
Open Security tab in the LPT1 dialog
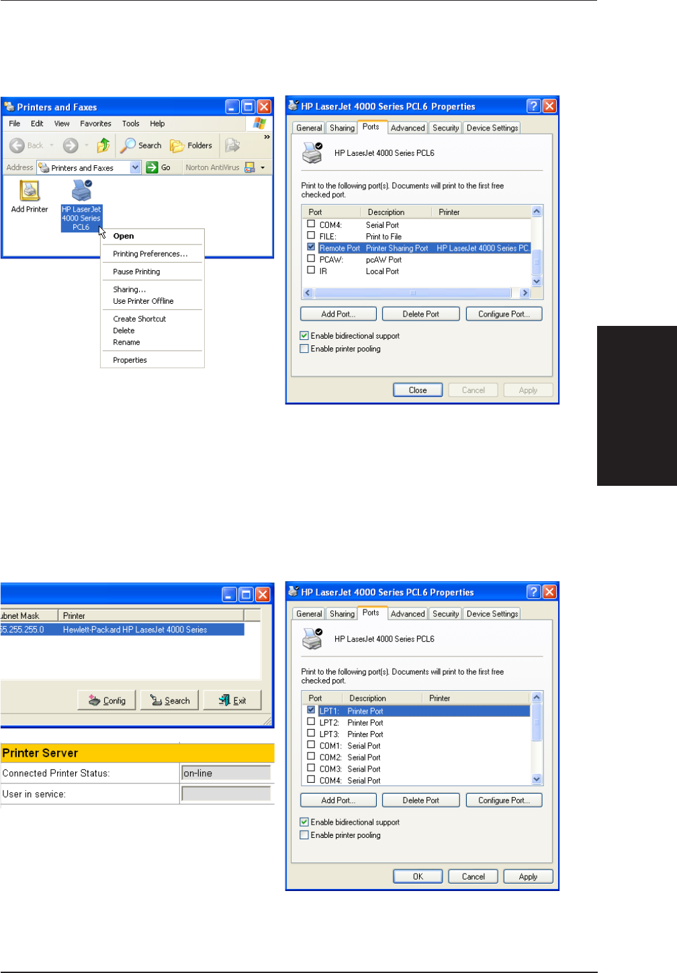coord(446,614)
